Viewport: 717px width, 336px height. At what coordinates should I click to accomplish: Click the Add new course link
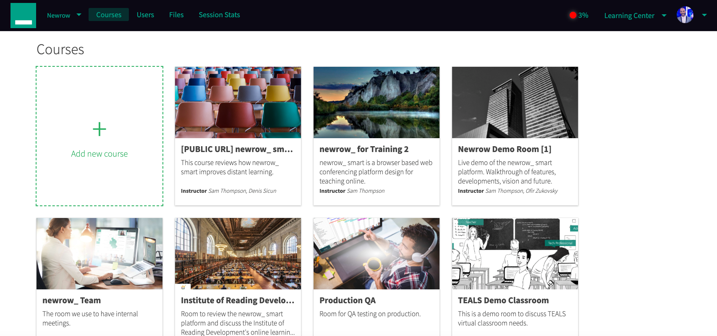[x=99, y=154]
